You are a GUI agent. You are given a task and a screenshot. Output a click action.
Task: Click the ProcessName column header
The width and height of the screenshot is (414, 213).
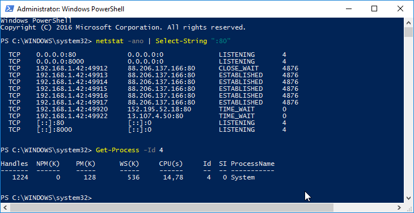[x=253, y=164]
